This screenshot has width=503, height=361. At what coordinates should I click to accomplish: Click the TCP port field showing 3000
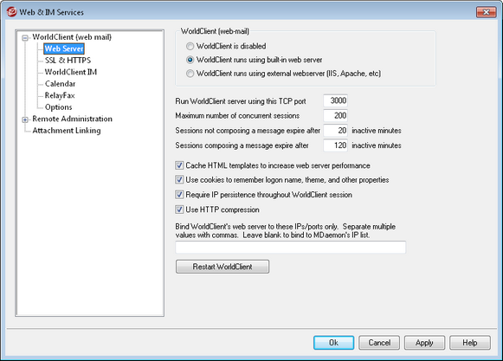[335, 100]
